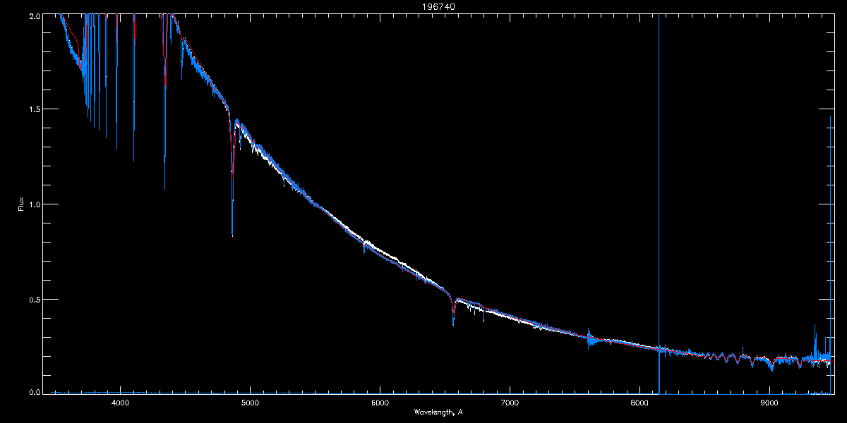This screenshot has width=847, height=423.
Task: Click the x-axis tick label 4000
Action: [x=120, y=403]
